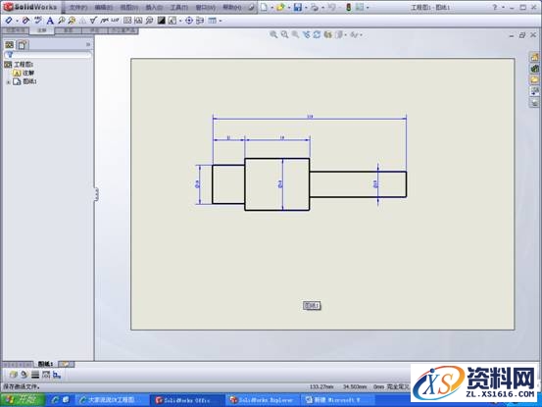This screenshot has width=542, height=407.
Task: Open Smart Dimension dropdown arrow
Action: (x=18, y=21)
